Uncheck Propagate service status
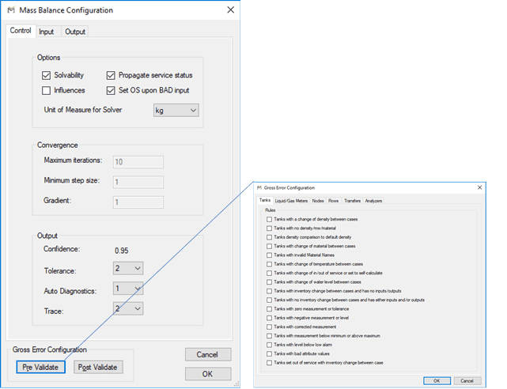 tap(111, 75)
